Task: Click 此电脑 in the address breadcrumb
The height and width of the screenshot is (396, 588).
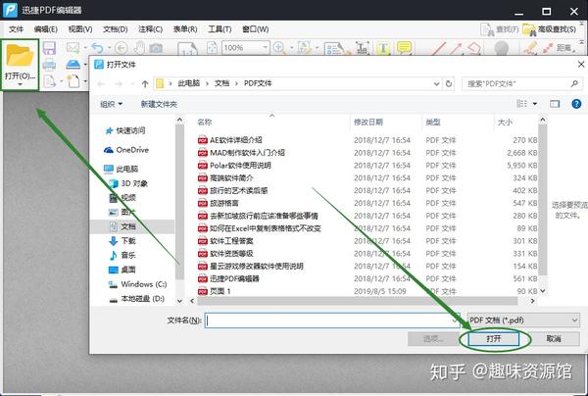Action: (188, 83)
